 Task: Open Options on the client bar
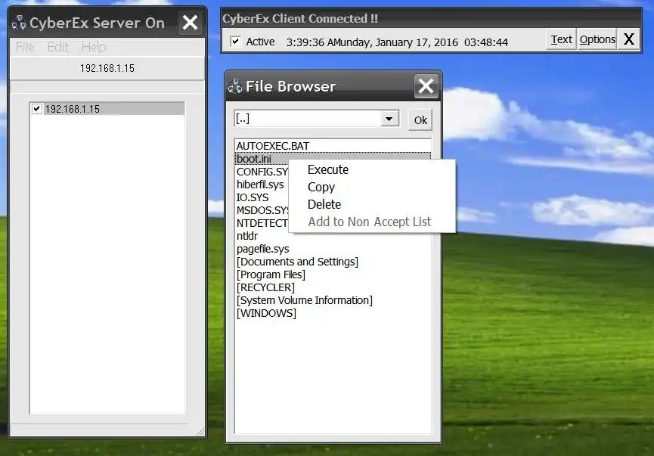click(597, 39)
